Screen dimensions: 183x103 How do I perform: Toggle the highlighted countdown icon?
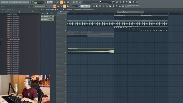coord(61,2)
